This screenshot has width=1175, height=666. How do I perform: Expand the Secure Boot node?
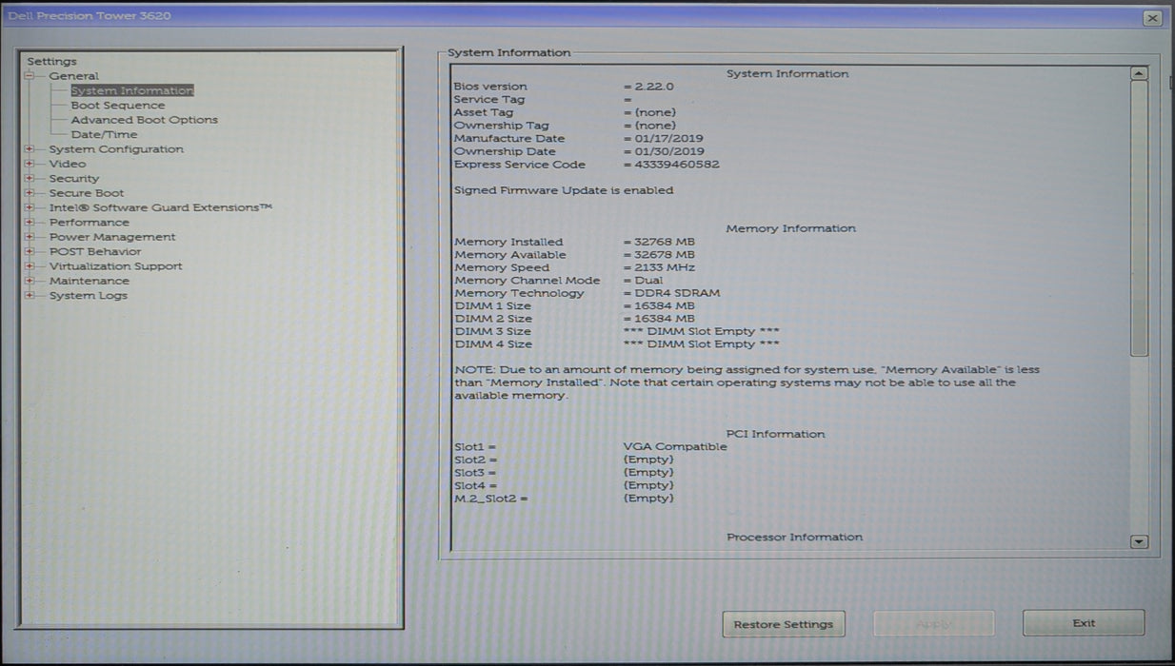point(30,193)
